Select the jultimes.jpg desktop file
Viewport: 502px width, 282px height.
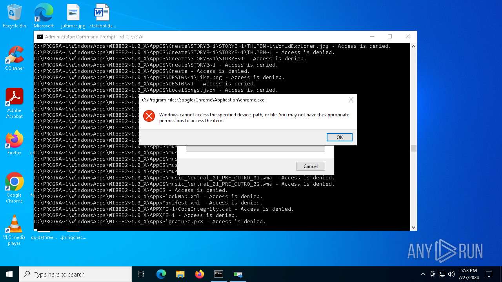point(73,16)
